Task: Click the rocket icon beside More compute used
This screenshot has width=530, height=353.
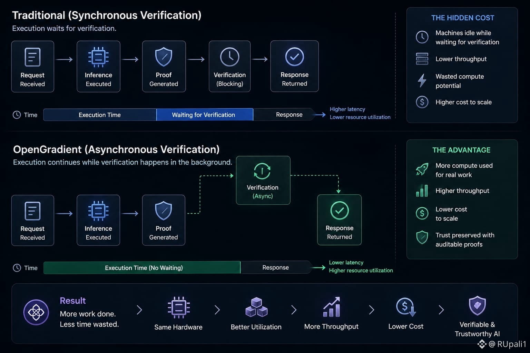Action: [422, 169]
